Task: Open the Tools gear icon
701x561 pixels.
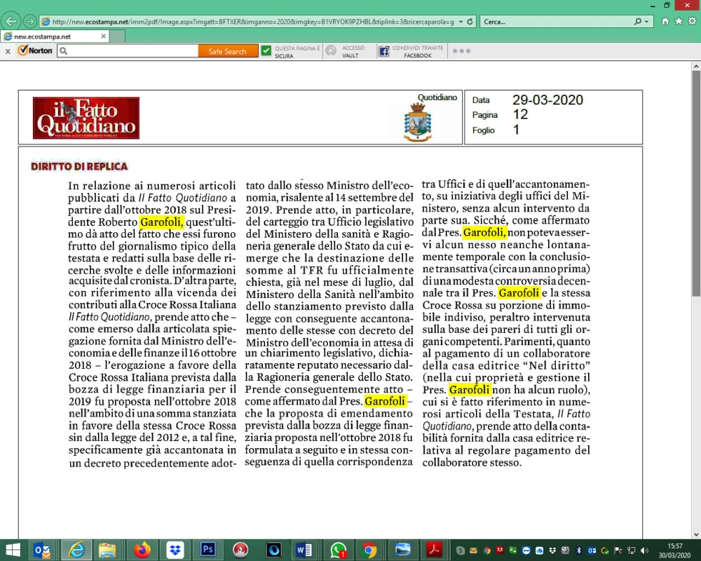Action: click(x=692, y=21)
